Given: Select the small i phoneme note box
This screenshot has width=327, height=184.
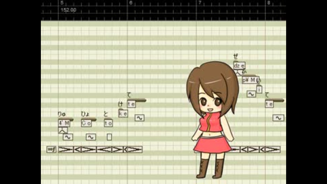Looking at the screenshot, I should coord(259,90).
